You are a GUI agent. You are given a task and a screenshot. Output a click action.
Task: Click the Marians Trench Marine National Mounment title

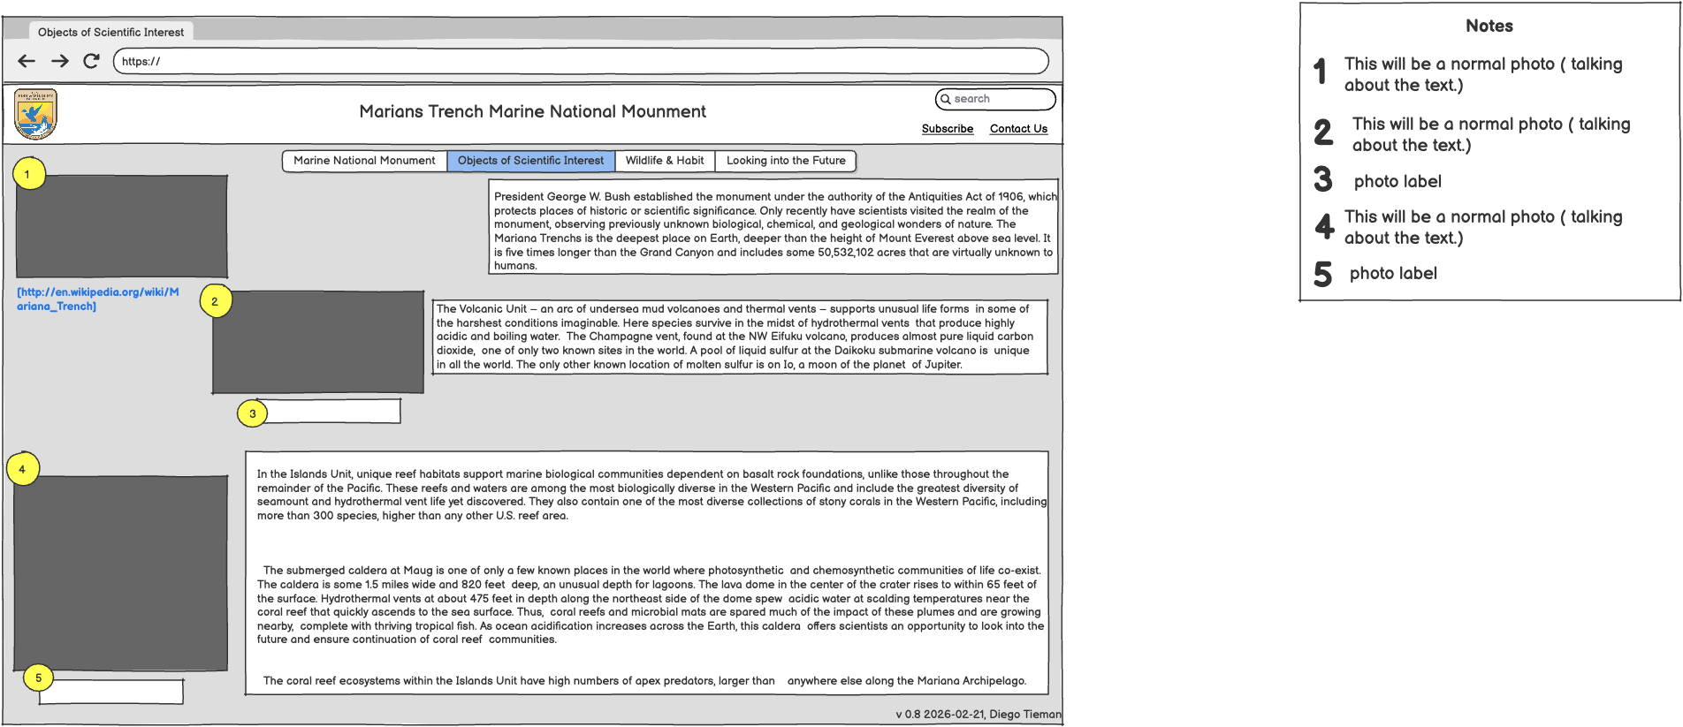coord(532,111)
